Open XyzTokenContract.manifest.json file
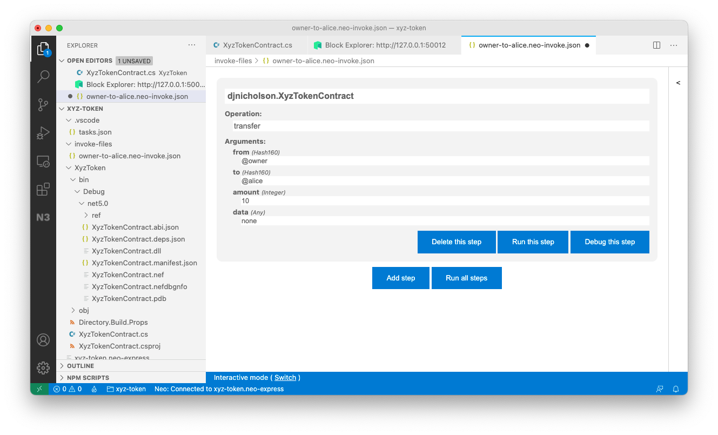Viewport: 718px width, 435px height. pyautogui.click(x=131, y=263)
